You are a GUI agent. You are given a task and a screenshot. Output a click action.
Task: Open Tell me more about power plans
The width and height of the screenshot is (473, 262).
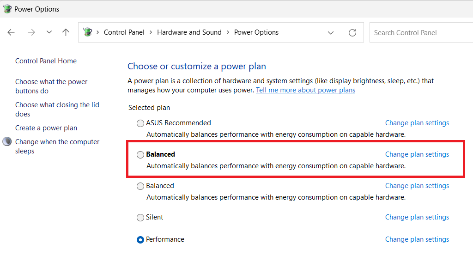[x=306, y=90]
